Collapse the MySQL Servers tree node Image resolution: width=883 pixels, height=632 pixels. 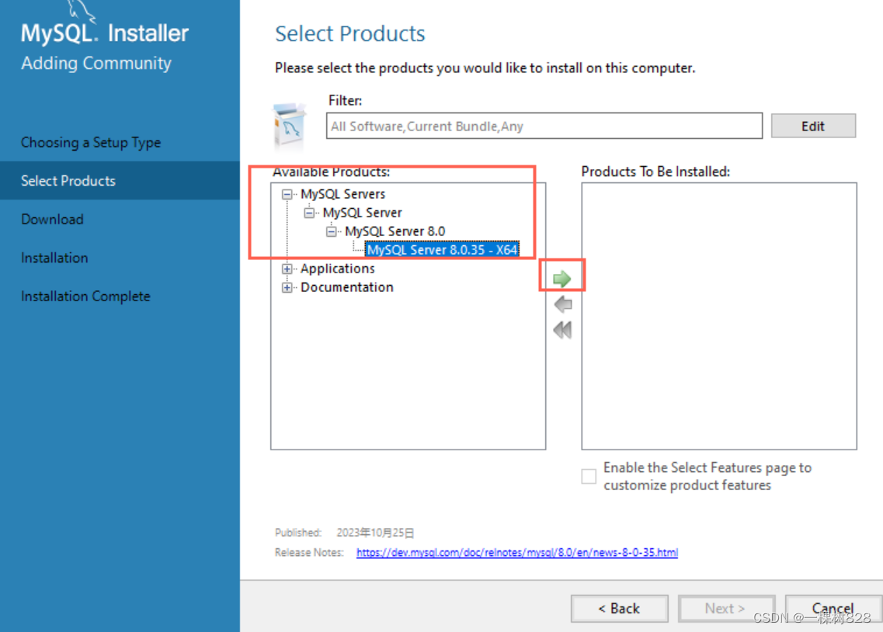point(287,194)
